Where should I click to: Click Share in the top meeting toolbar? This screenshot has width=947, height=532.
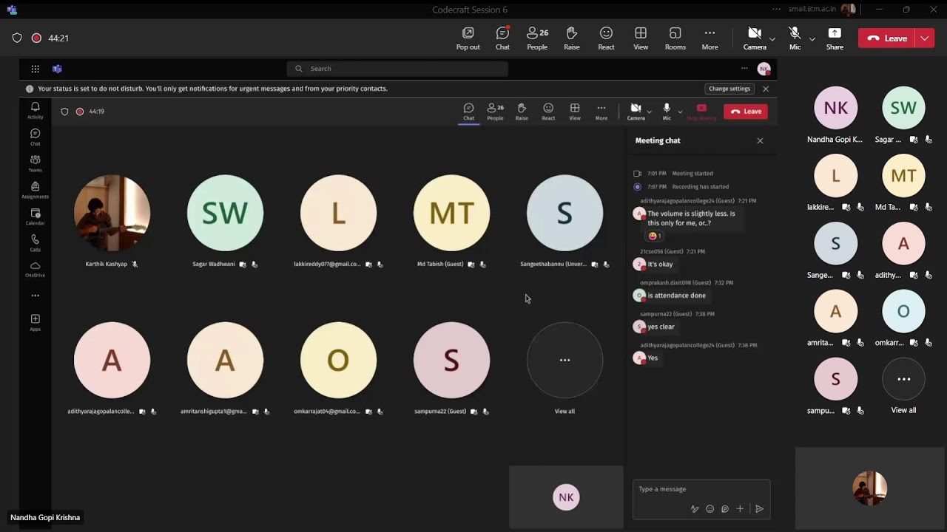(835, 38)
